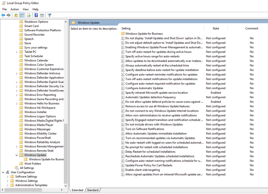Click the folder icon beside Speech

click(x=21, y=39)
